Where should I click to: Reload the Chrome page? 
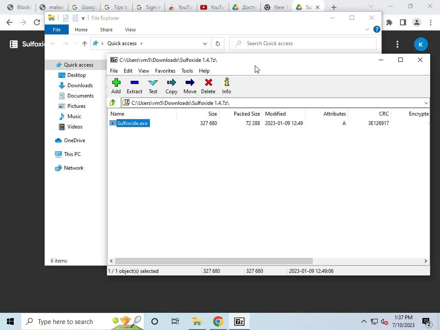pos(37,22)
